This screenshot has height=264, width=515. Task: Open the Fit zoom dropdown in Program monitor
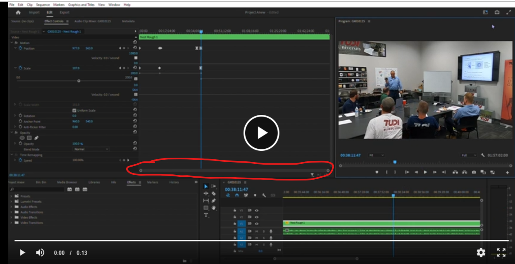click(x=376, y=155)
